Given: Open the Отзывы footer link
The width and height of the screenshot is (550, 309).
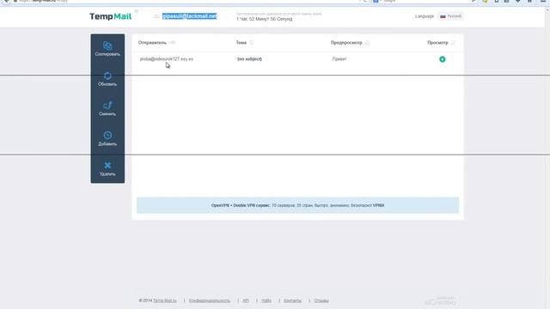Looking at the screenshot, I should (x=321, y=300).
